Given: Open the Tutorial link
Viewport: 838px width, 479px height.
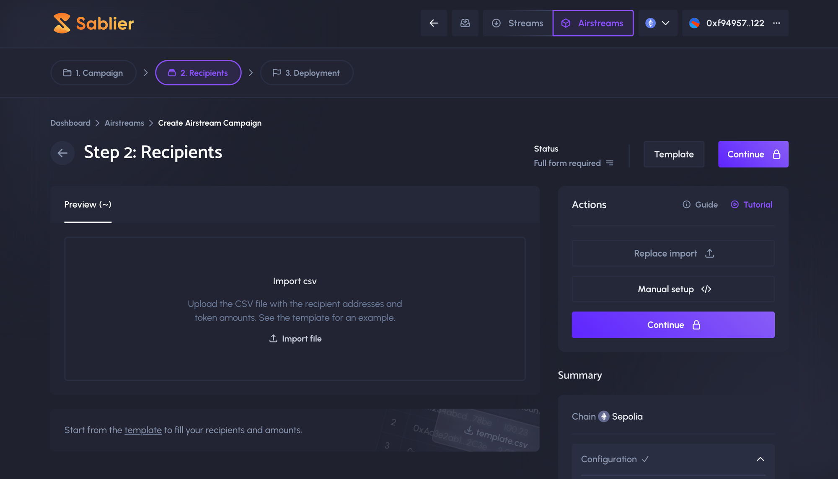Looking at the screenshot, I should tap(752, 204).
